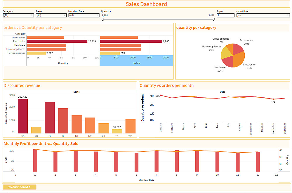Select the Accessories orders bar
Image resolution: width=292 pixels, height=193 pixels.
(x=119, y=37)
